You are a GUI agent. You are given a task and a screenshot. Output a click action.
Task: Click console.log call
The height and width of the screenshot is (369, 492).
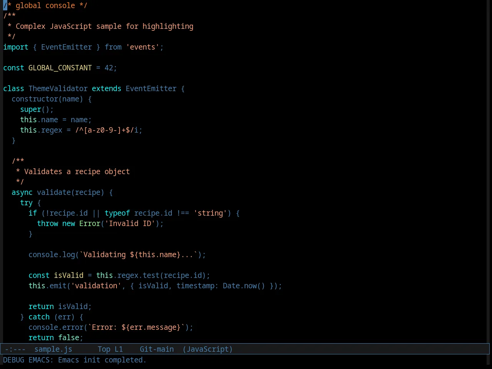[52, 254]
